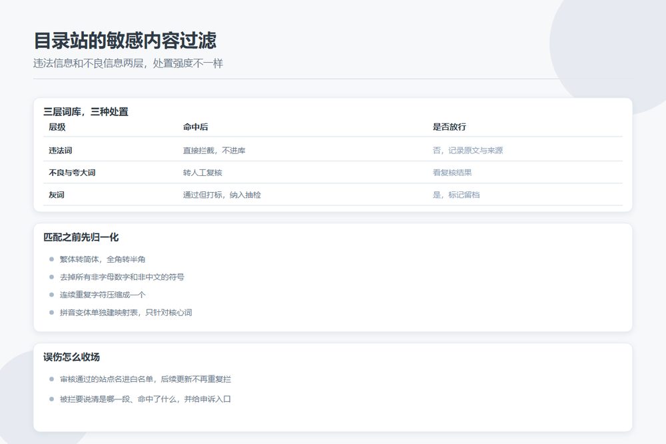Select the cell 直接拦截，不进库

coord(214,151)
